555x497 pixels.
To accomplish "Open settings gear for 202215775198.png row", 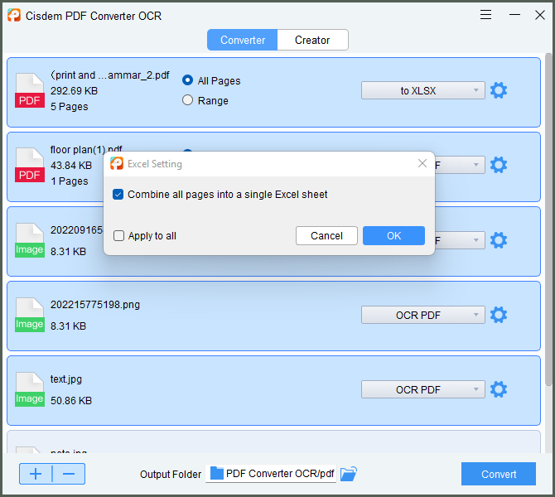I will pos(499,315).
